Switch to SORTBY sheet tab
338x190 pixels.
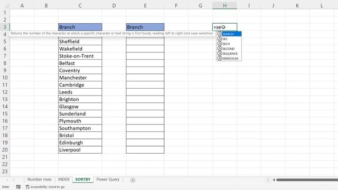tap(83, 179)
